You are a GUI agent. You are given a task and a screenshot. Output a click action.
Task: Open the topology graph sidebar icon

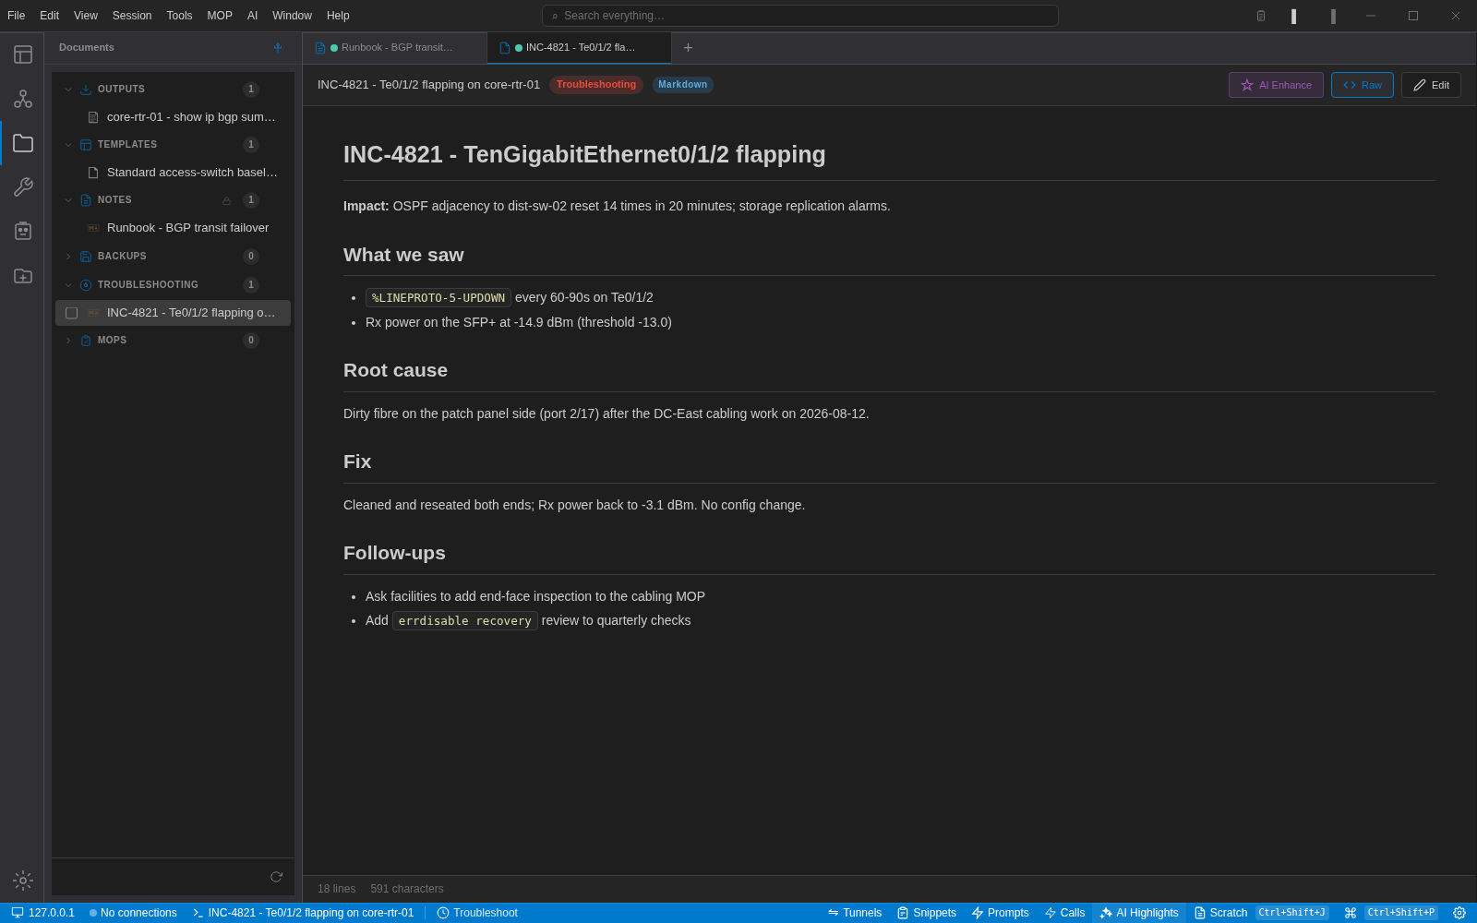[x=22, y=99]
